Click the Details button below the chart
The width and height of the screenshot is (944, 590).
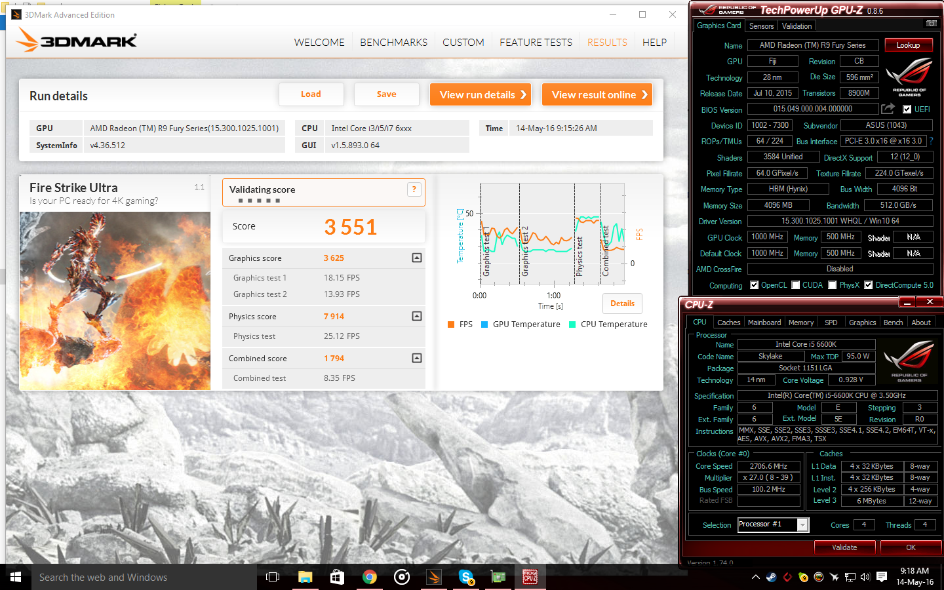tap(622, 304)
